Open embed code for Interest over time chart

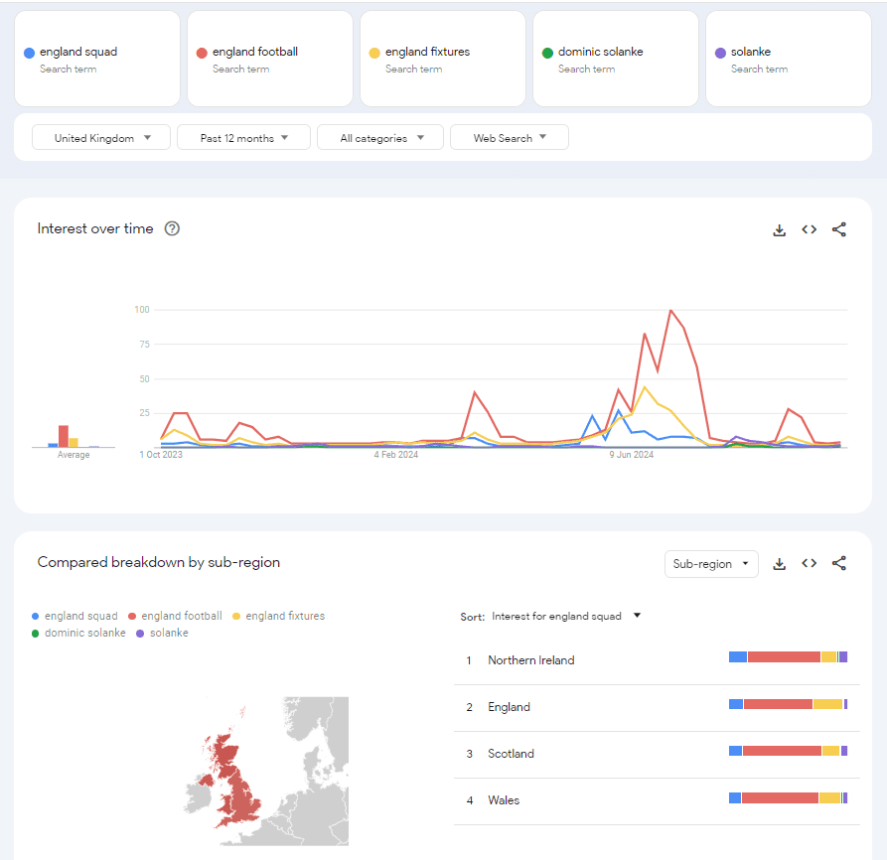[x=809, y=229]
